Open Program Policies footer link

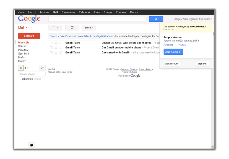(x=129, y=72)
